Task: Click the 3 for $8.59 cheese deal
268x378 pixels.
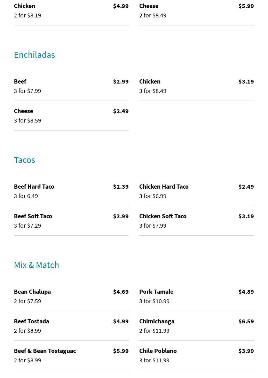Action: tap(27, 120)
